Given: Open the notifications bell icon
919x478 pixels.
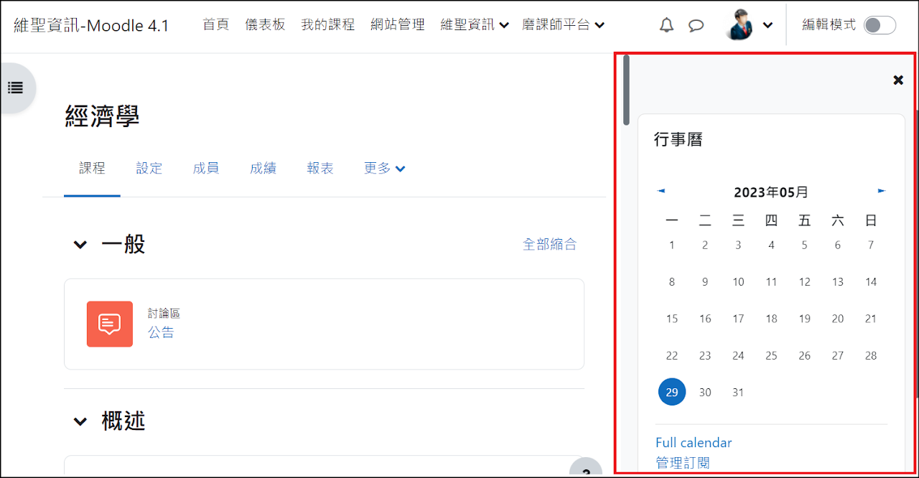Looking at the screenshot, I should click(x=667, y=25).
